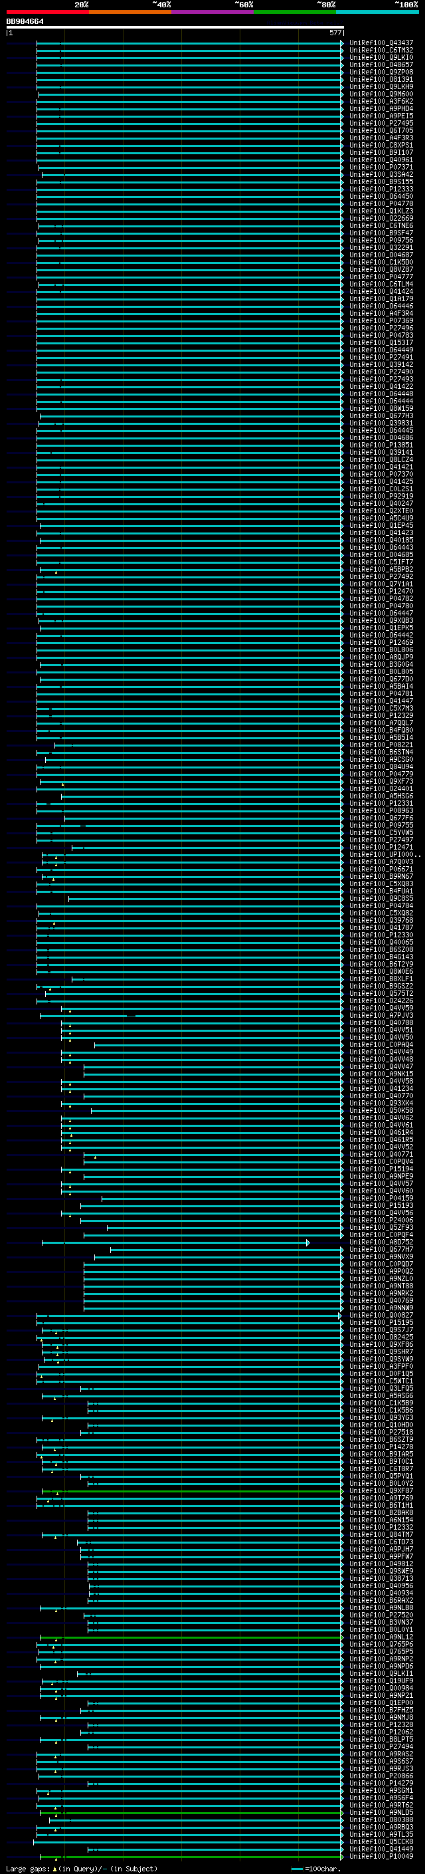Click label UniRef100_P04779
The width and height of the screenshot is (425, 1874).
point(381,774)
